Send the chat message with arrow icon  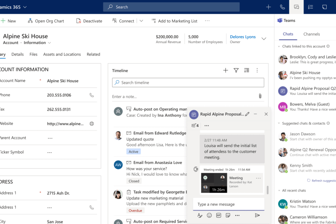257,215
